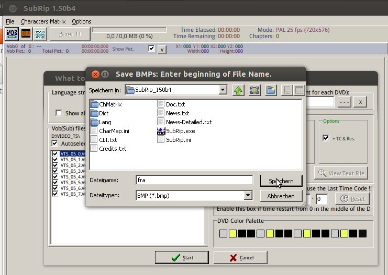Click the View Text File button
Viewport: 388px width, 275px height.
pyautogui.click(x=341, y=173)
